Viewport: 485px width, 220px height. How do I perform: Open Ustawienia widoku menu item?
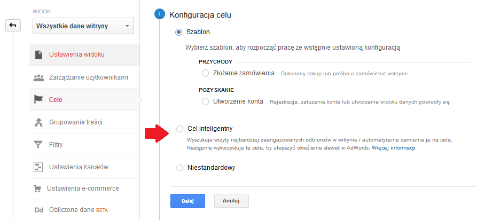(x=76, y=55)
